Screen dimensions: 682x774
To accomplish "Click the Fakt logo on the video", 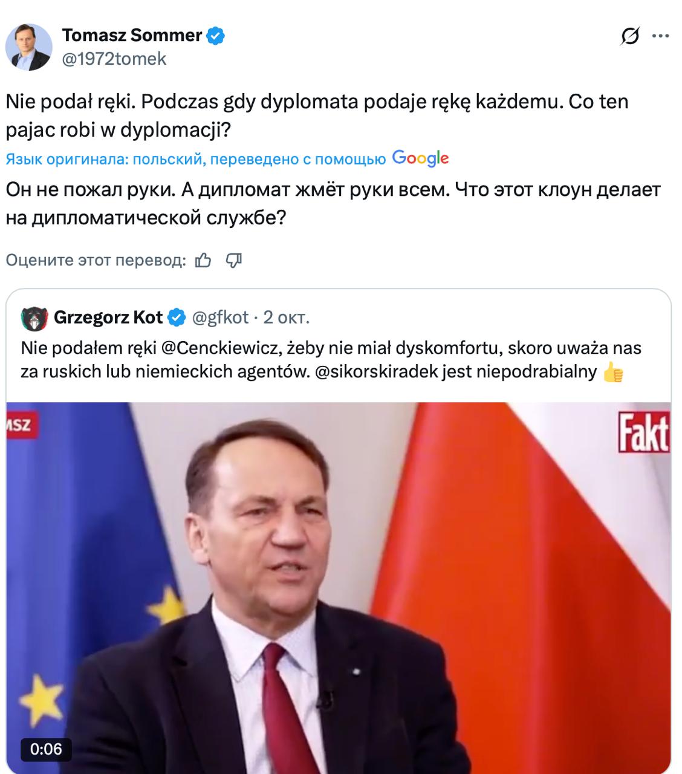I will coord(643,432).
